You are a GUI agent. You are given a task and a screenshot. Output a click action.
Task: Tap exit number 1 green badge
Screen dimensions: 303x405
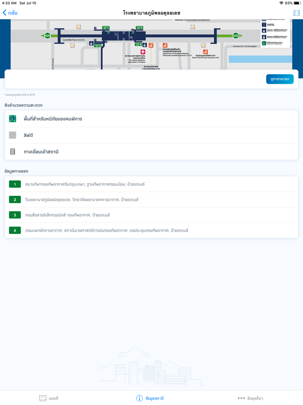click(15, 184)
